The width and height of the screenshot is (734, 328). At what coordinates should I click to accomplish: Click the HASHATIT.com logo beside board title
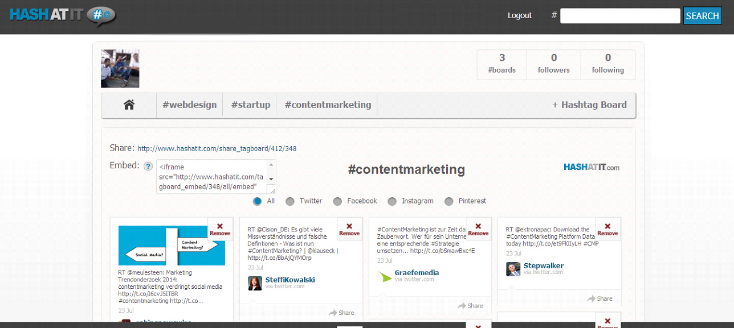tap(592, 167)
